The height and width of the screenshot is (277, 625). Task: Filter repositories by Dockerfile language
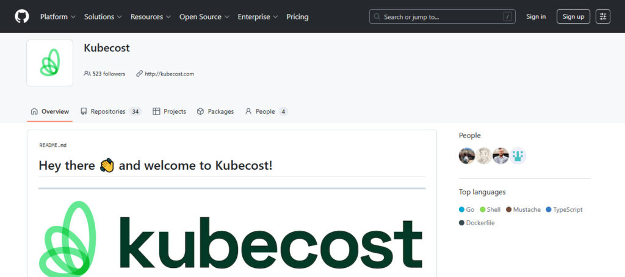pos(477,223)
